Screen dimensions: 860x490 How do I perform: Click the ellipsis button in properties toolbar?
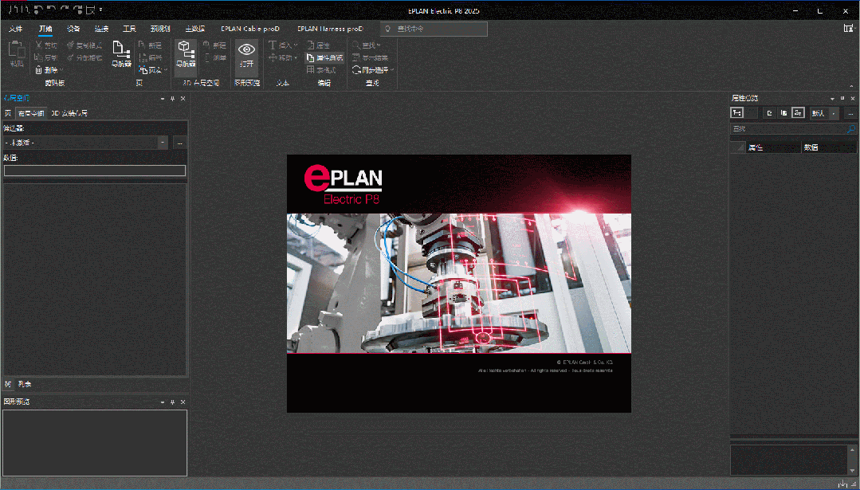(850, 113)
